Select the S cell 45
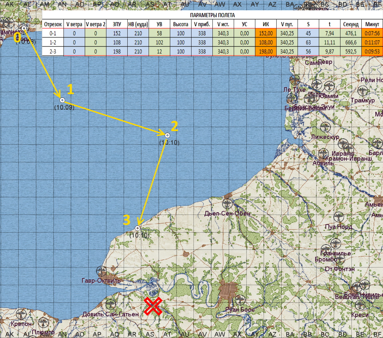The width and height of the screenshot is (383, 338). tap(308, 33)
